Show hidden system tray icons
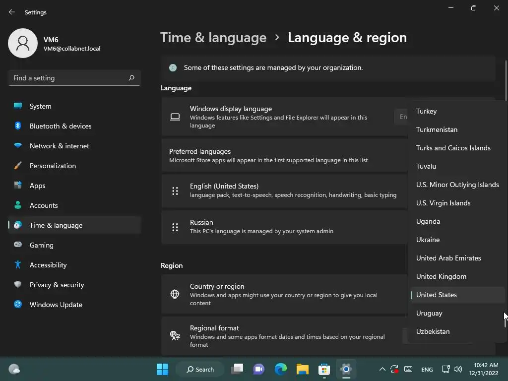Viewport: 508px width, 381px height. tap(382, 369)
